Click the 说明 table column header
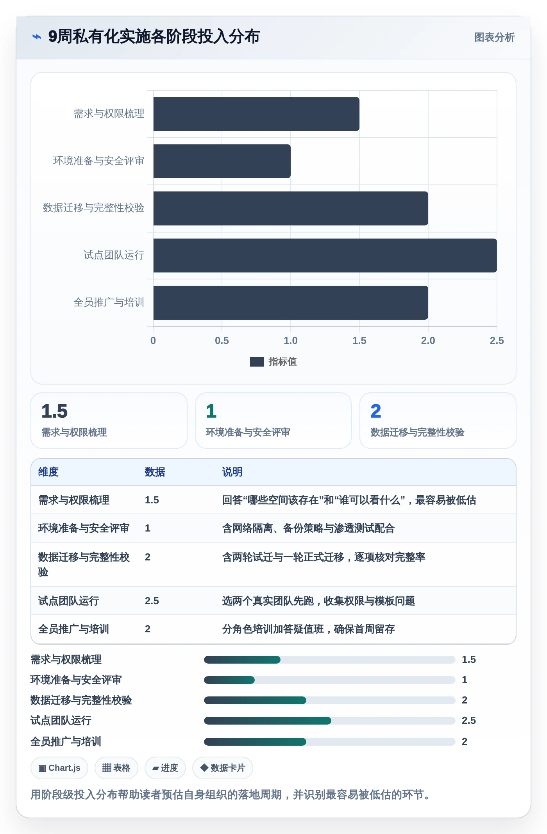The height and width of the screenshot is (834, 547). (x=232, y=472)
